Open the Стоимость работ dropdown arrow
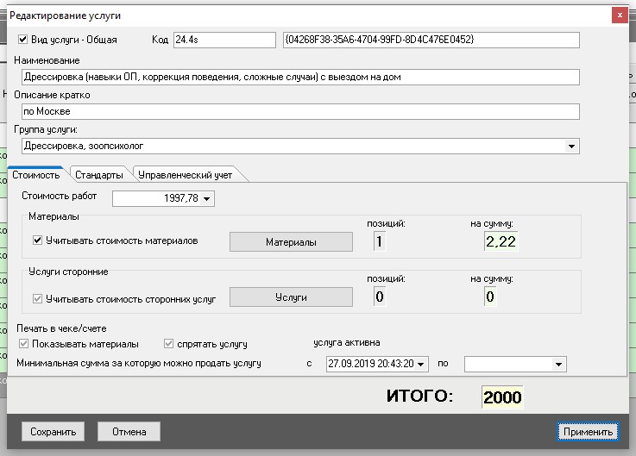This screenshot has height=456, width=636. [x=207, y=199]
